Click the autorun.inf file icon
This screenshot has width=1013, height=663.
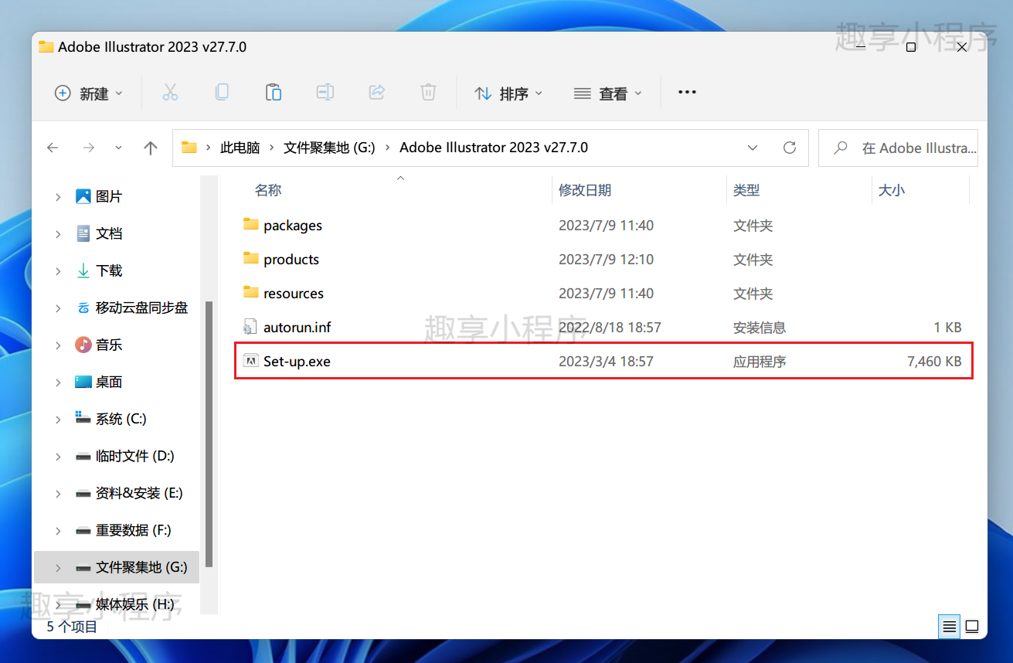click(x=250, y=327)
